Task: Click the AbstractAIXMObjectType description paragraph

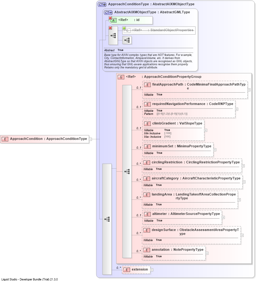Action: click(148, 61)
